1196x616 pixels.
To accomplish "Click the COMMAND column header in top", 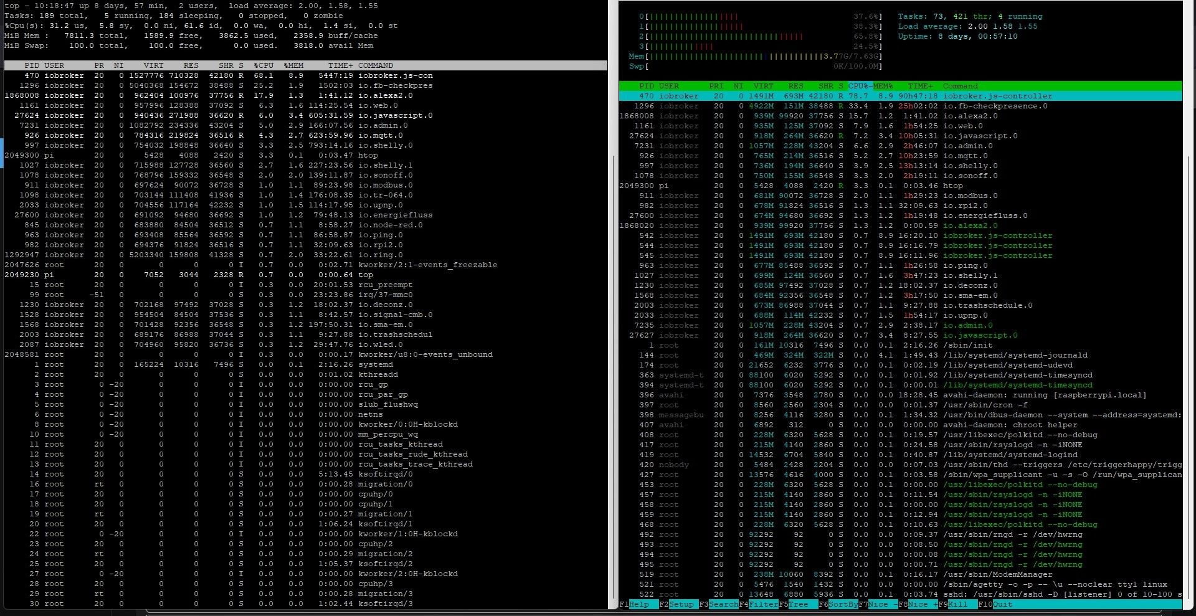I will 376,65.
